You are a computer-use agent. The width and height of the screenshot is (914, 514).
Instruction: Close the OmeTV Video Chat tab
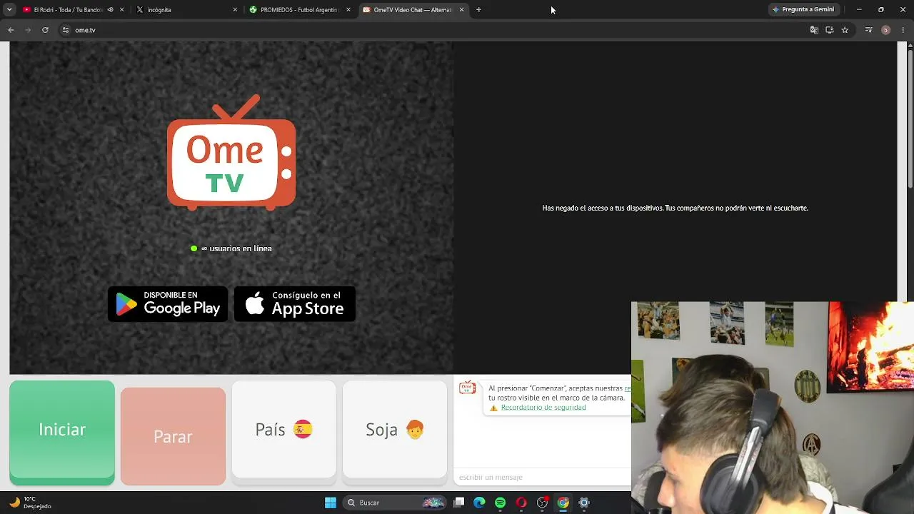pos(461,10)
